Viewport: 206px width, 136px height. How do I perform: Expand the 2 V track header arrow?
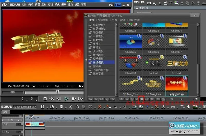3,124
